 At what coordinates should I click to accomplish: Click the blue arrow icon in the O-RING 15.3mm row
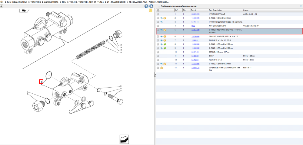click(161, 64)
